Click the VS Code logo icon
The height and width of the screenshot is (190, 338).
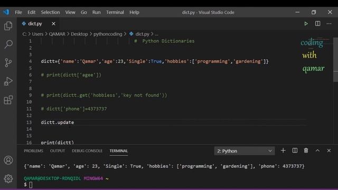click(x=6, y=12)
